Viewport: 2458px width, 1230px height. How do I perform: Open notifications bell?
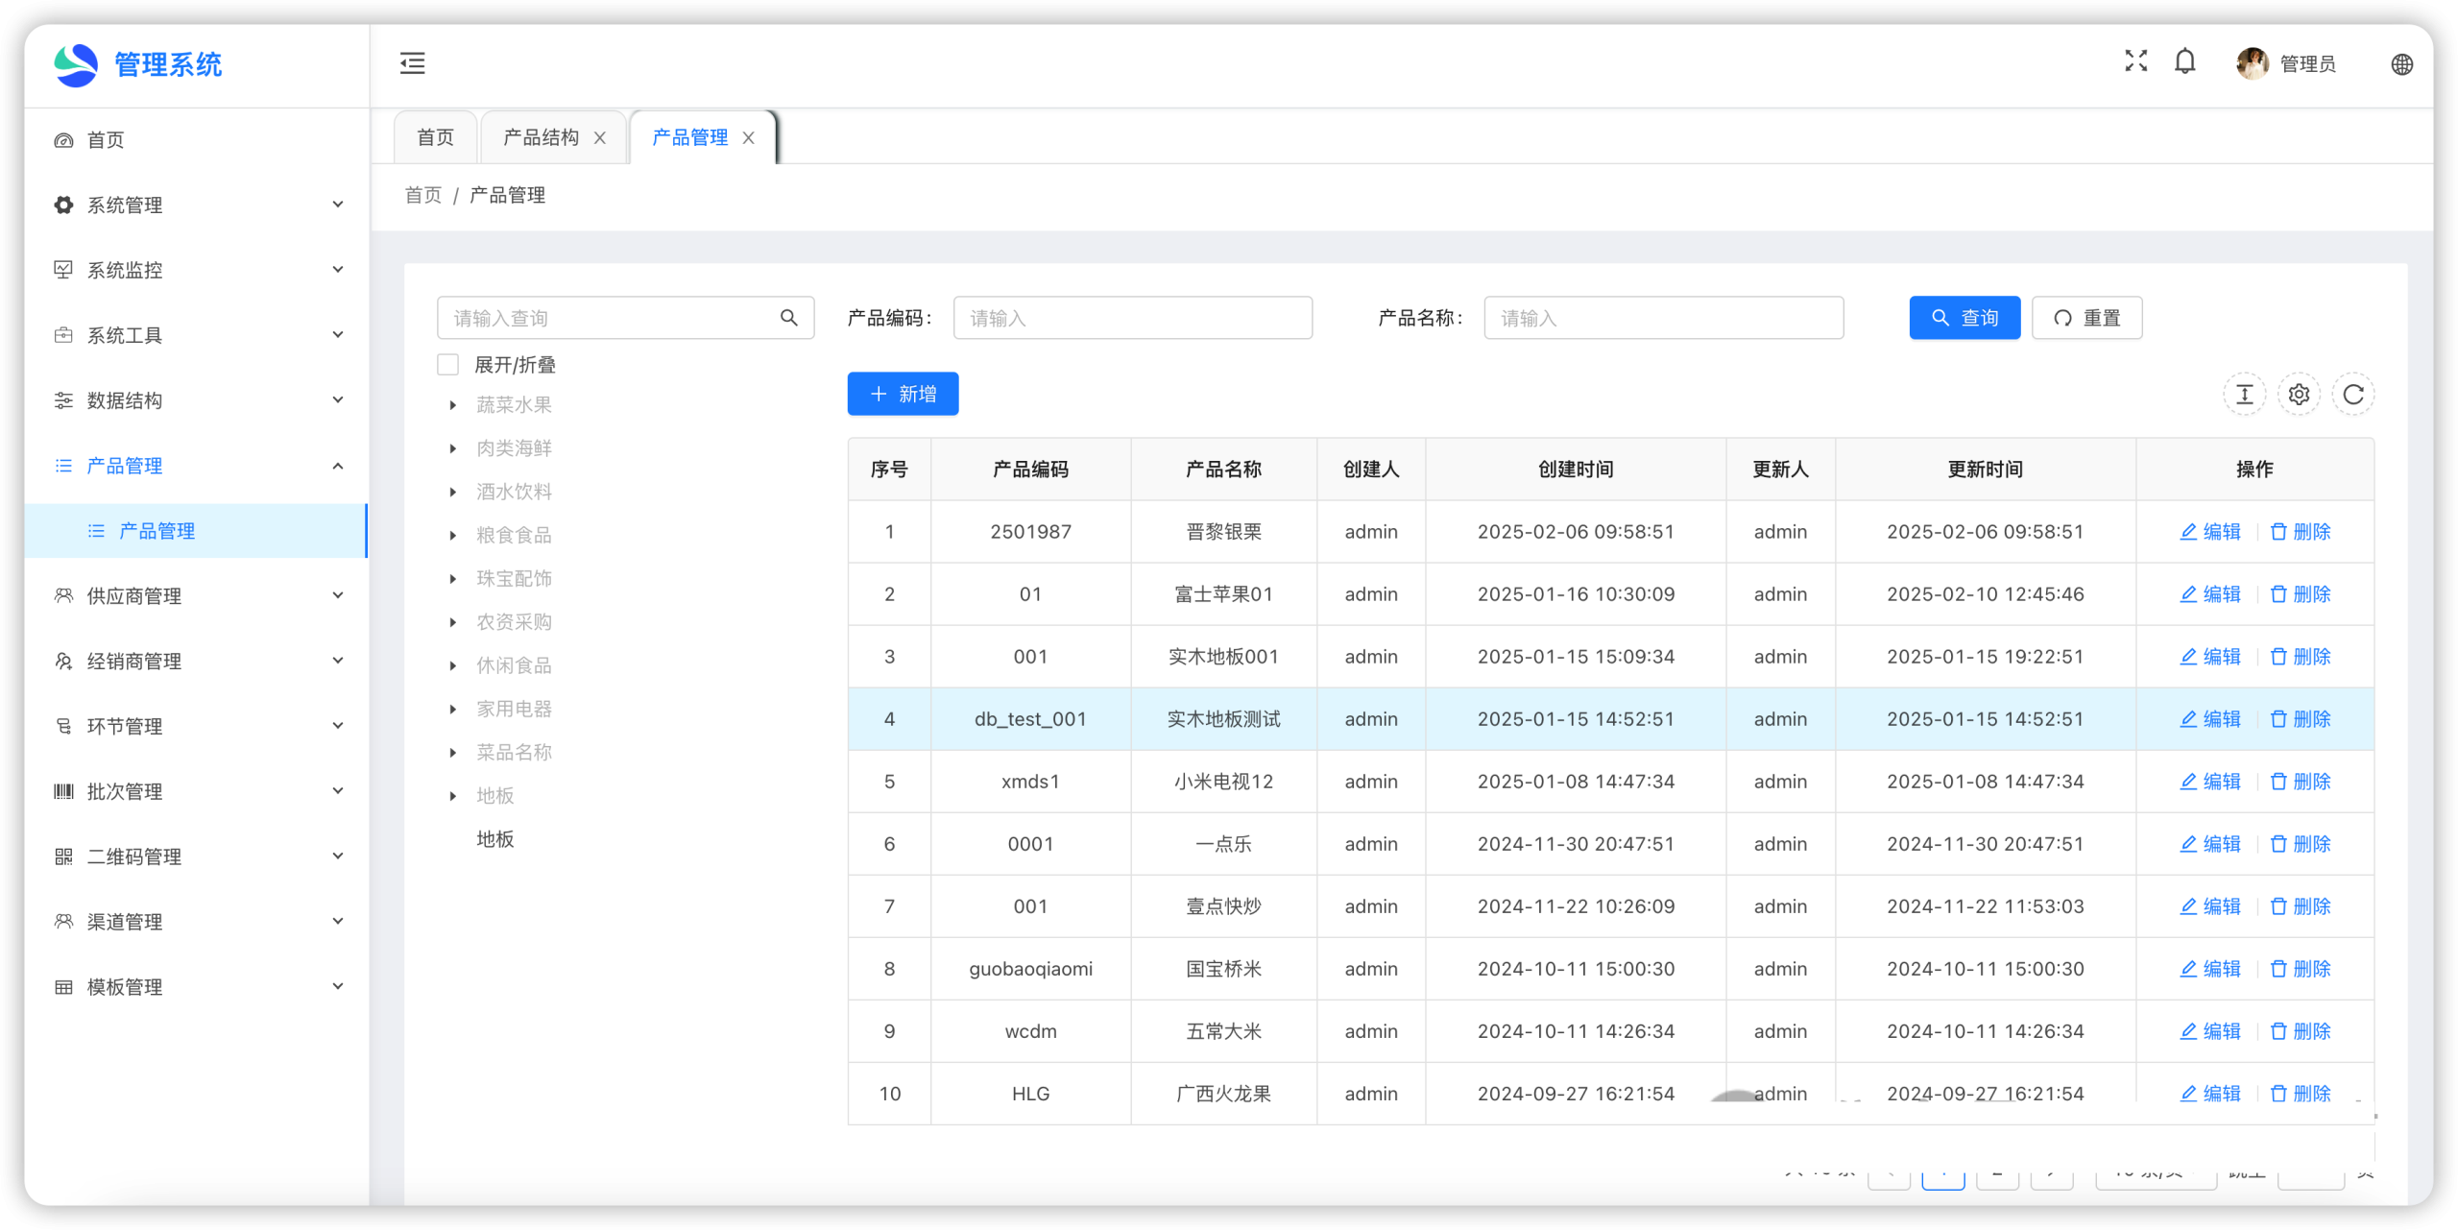pyautogui.click(x=2185, y=61)
